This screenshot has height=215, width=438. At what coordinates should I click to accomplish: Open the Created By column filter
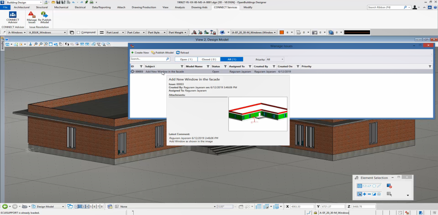pyautogui.click(x=274, y=66)
